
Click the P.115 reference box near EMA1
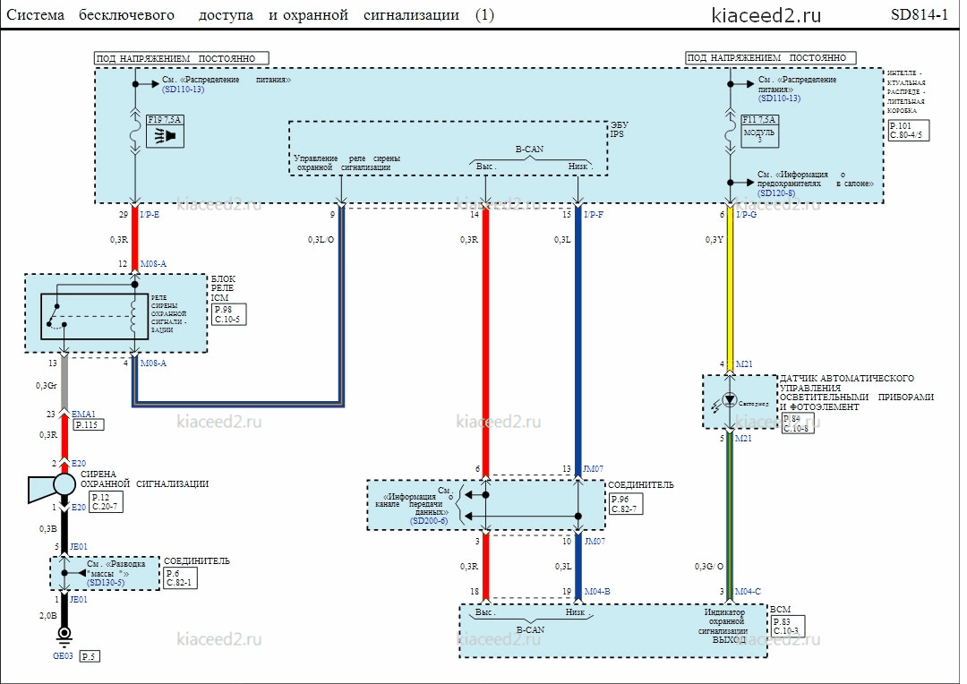click(x=88, y=424)
